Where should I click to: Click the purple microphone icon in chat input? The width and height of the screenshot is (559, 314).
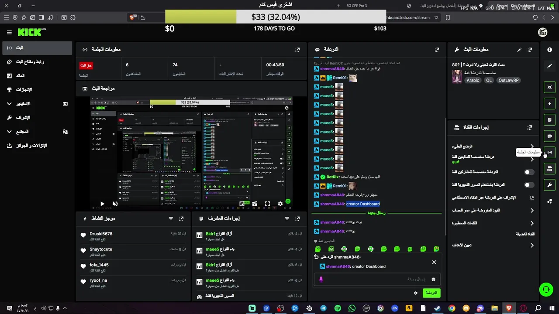pos(321,280)
